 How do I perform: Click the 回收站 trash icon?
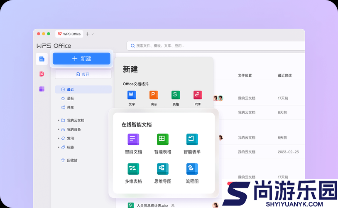coord(63,160)
